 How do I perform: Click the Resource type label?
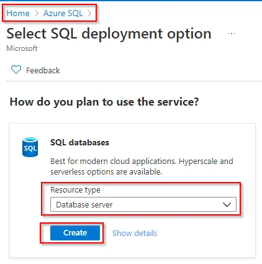75,190
